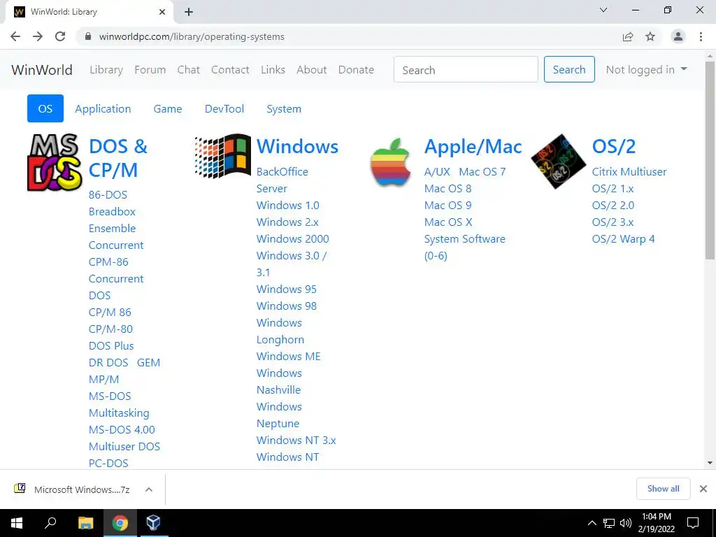Screen dimensions: 716x537
Task: Click the address bar URL
Action: (192, 36)
